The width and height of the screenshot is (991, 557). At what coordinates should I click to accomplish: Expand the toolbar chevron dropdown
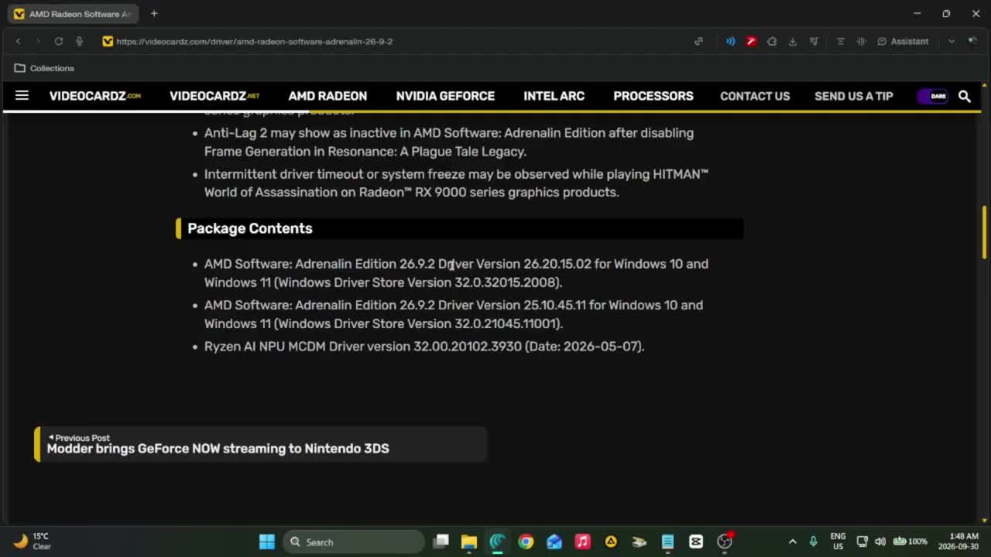[952, 41]
